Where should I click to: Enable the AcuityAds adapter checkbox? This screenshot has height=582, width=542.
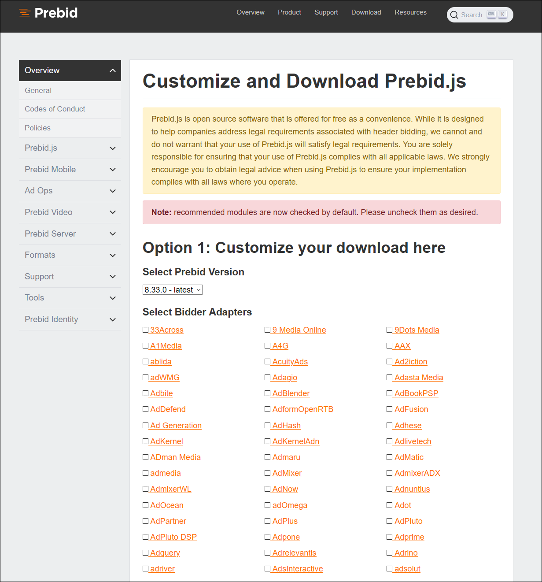coord(268,362)
